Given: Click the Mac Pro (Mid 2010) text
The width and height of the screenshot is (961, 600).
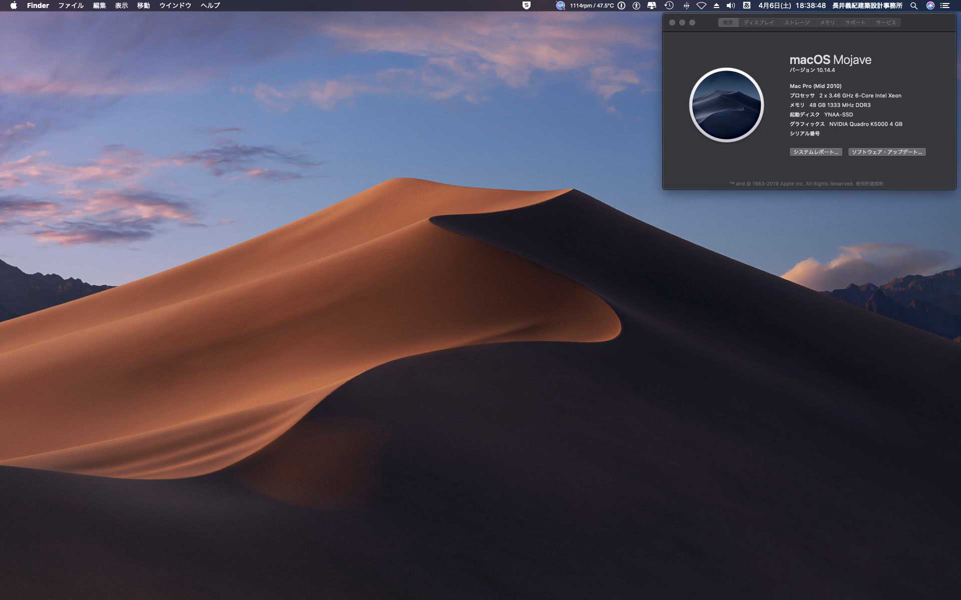Looking at the screenshot, I should tap(815, 86).
